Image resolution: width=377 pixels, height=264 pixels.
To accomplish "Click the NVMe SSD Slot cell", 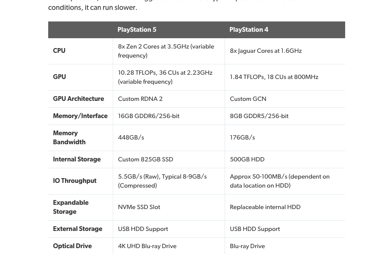I will coord(139,207).
